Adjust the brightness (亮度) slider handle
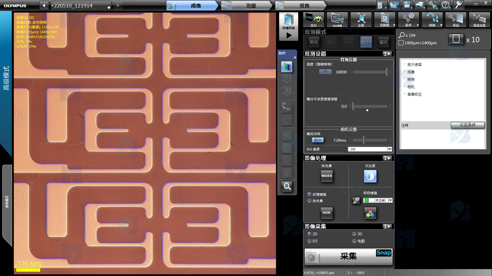 [x=387, y=72]
